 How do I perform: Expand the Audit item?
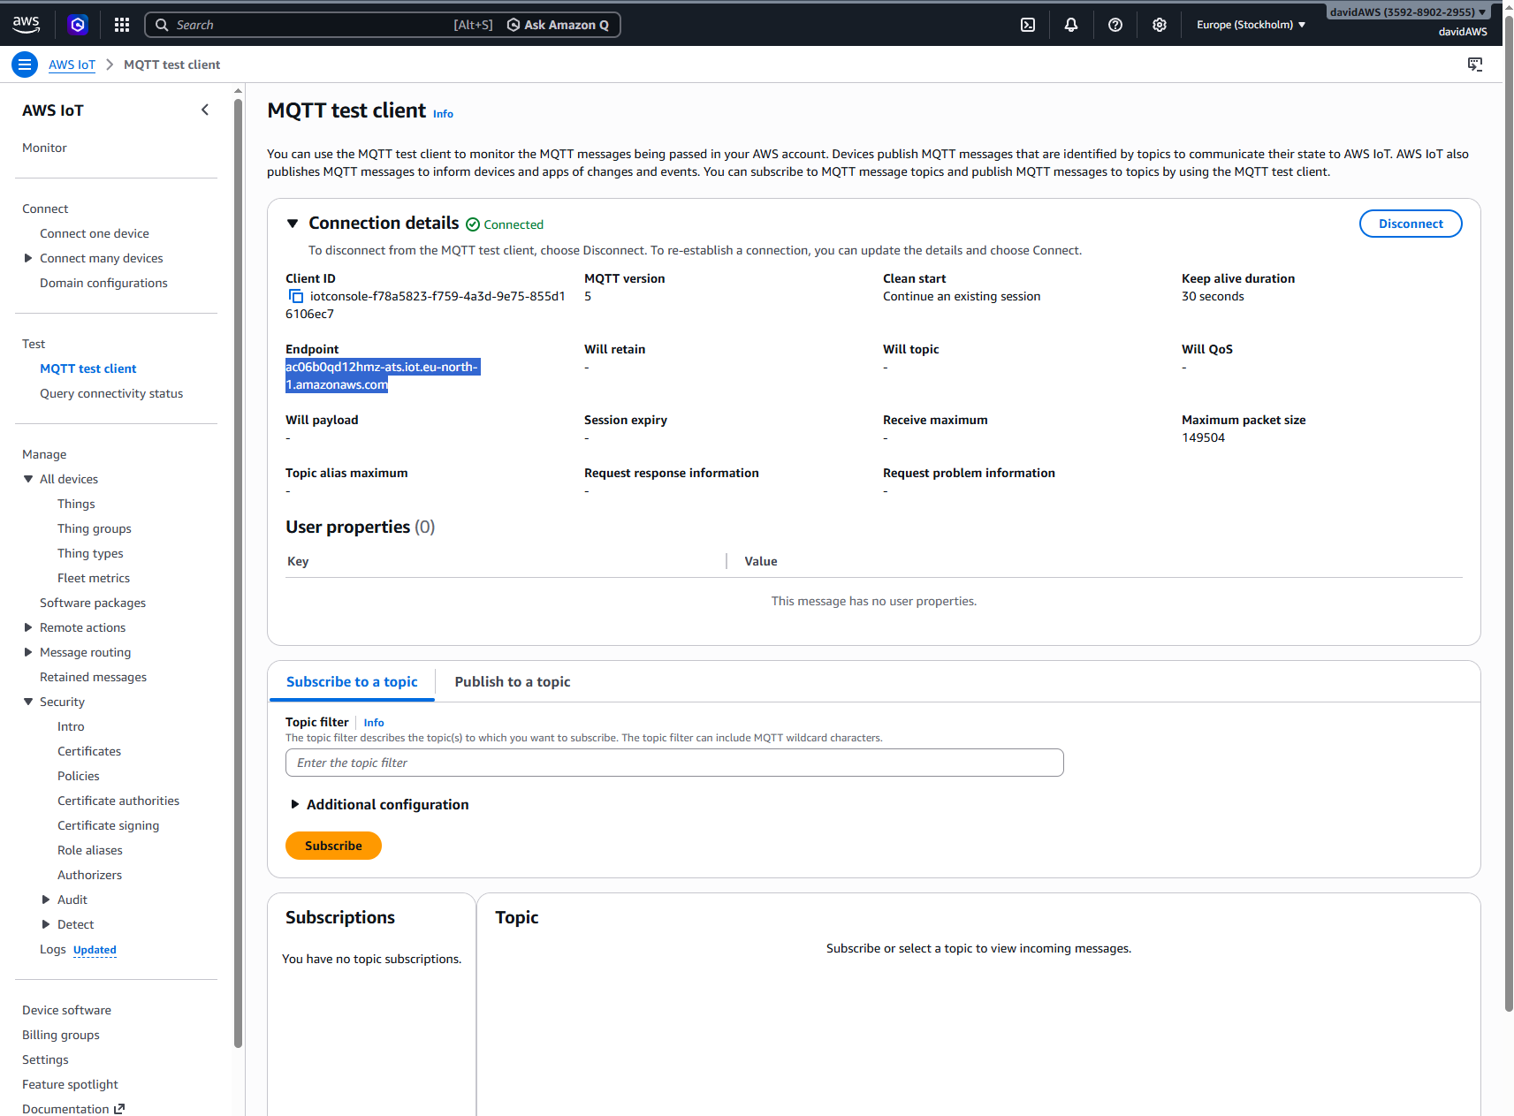tap(46, 900)
